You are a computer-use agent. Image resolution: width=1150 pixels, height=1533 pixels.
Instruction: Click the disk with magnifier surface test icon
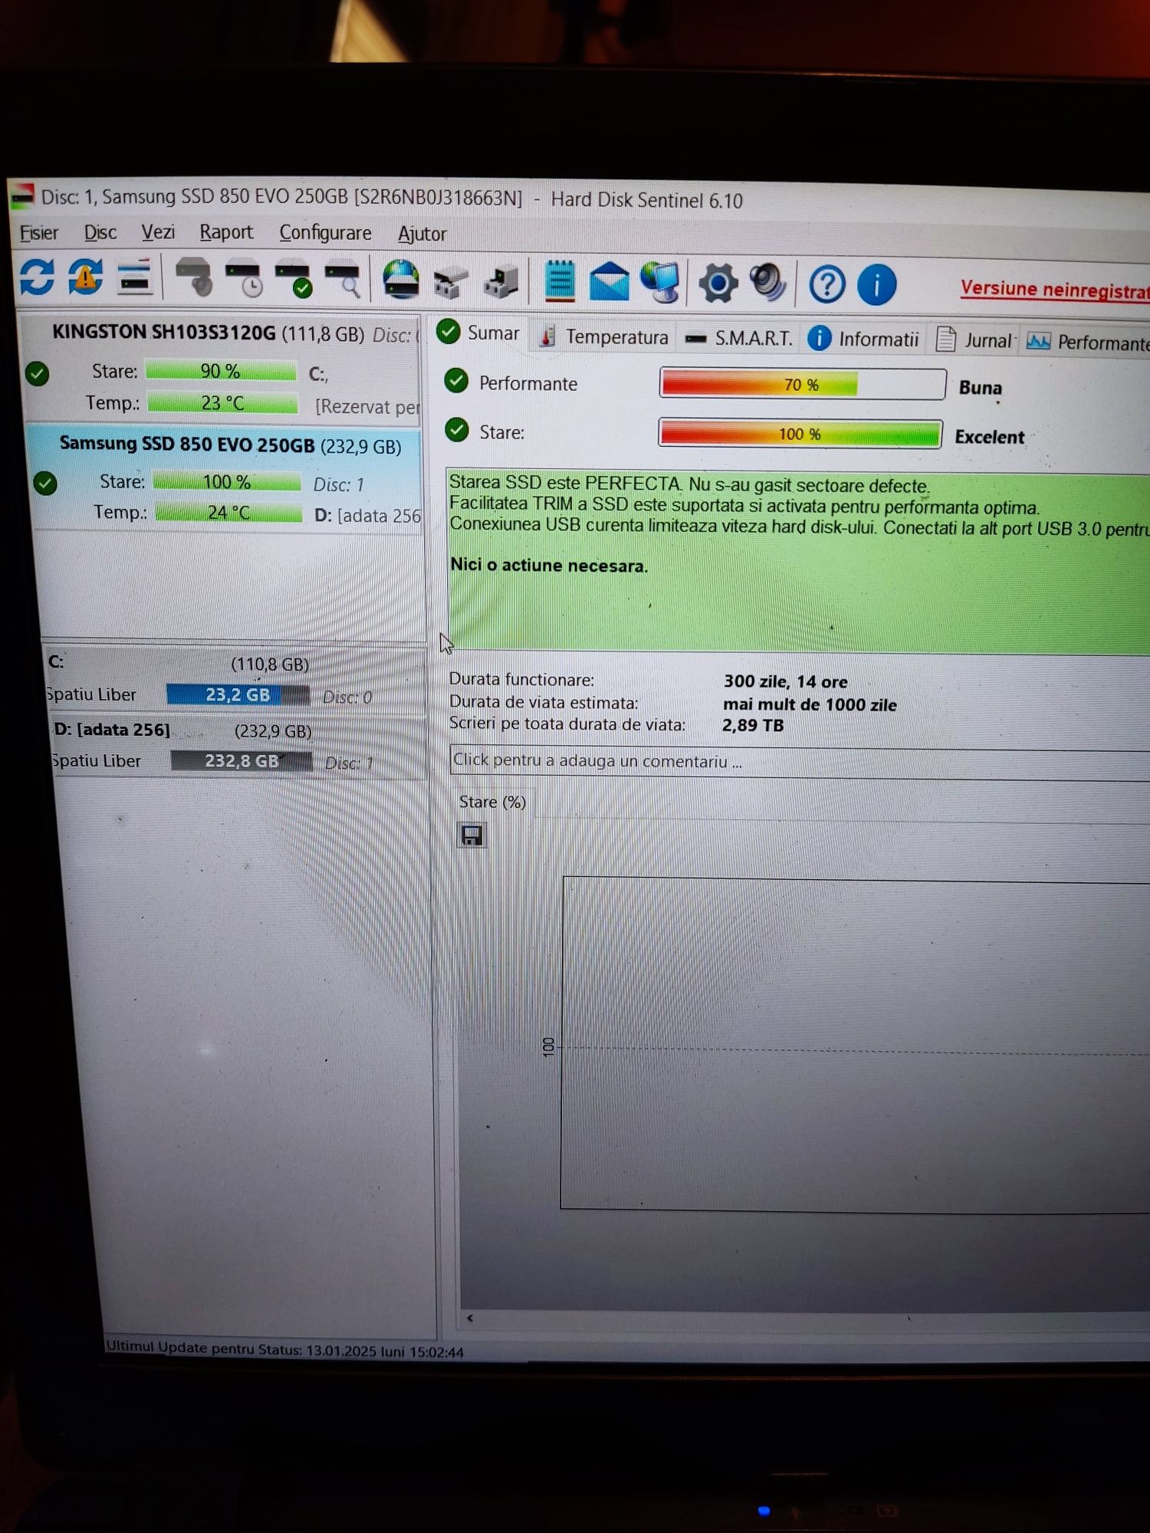[x=343, y=281]
